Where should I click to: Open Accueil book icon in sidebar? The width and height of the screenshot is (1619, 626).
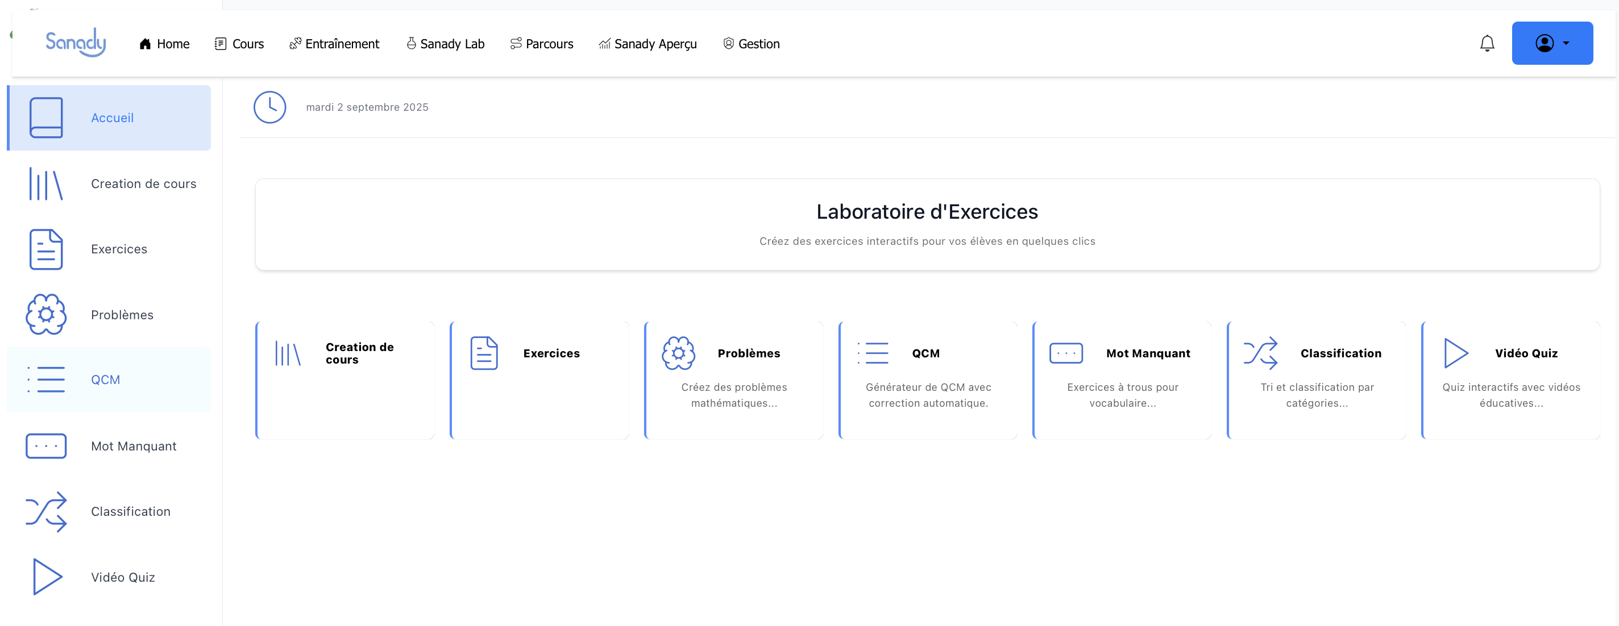pyautogui.click(x=46, y=118)
